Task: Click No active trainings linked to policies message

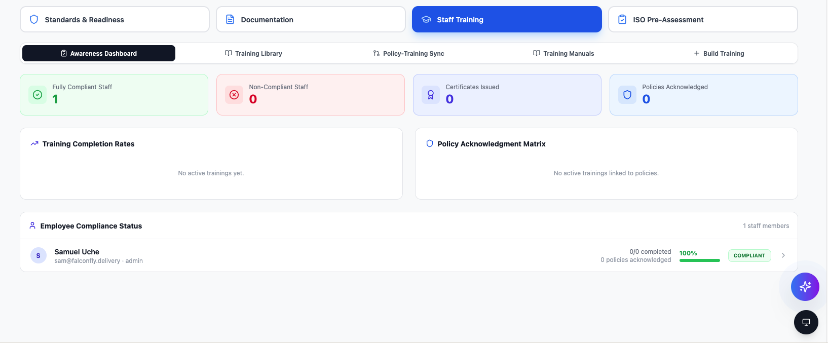Action: (x=606, y=173)
